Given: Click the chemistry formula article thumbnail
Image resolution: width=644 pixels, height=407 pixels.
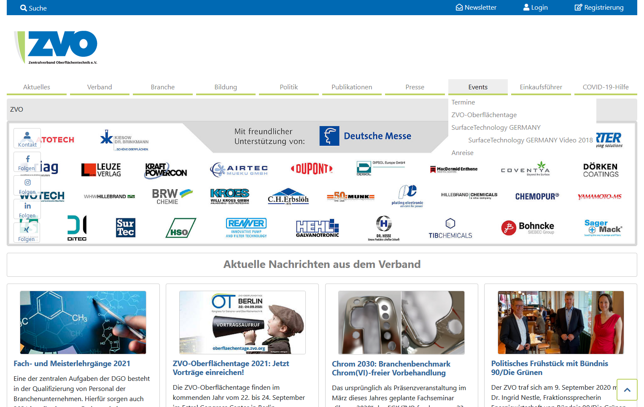Looking at the screenshot, I should pos(83,322).
